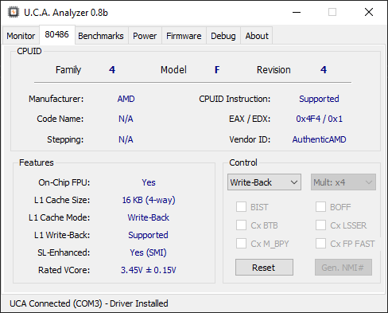Image resolution: width=388 pixels, height=313 pixels.
Task: Select the 80486 tab
Action: click(56, 34)
